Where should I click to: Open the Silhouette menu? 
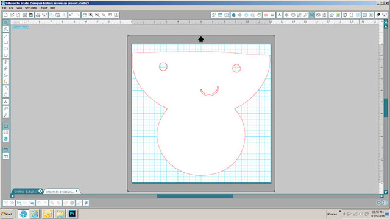(30, 8)
